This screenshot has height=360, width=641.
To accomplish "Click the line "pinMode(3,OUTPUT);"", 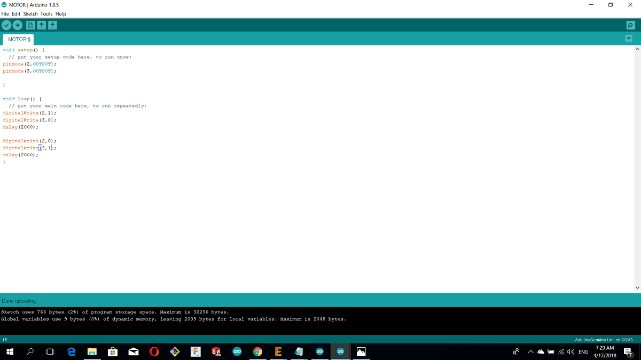I will [29, 70].
